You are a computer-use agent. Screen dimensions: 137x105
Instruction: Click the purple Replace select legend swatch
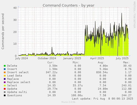coord(5,82)
